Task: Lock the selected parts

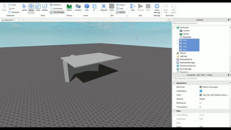Action: pos(119,9)
